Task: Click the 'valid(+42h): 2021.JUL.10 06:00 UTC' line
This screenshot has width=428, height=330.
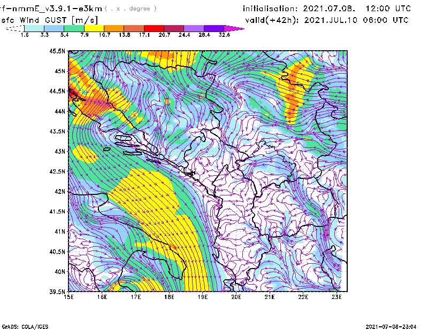Action: [x=327, y=20]
